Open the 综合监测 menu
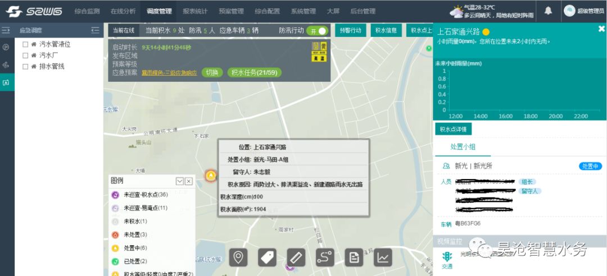 click(87, 11)
